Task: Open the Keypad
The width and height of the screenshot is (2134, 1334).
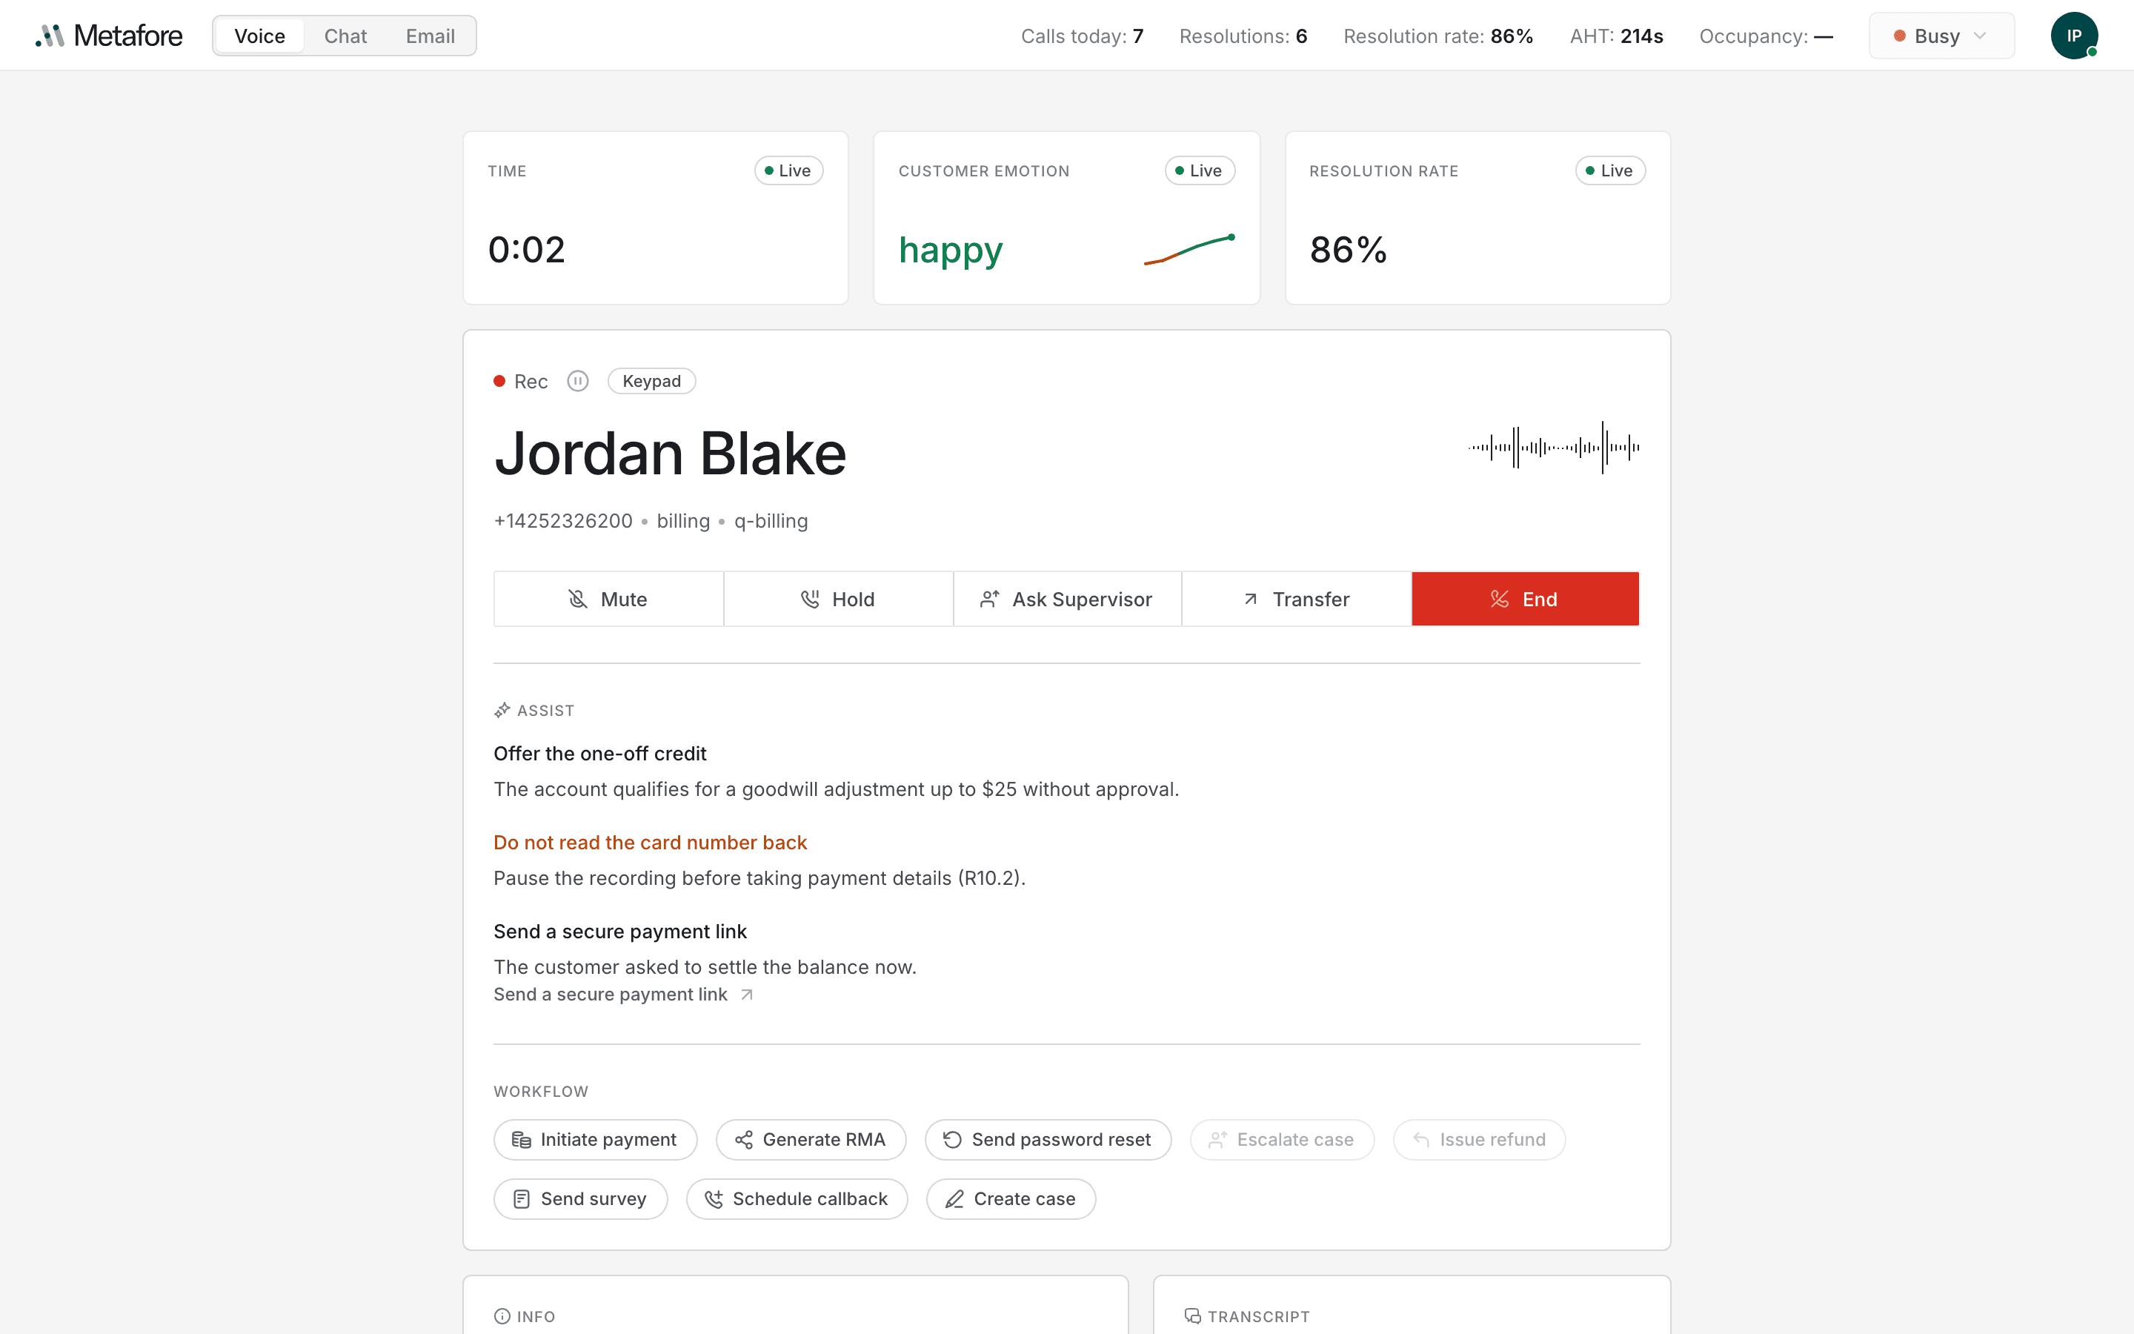Action: (x=651, y=381)
